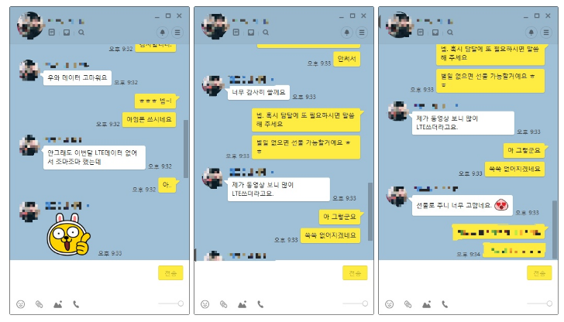Expand hamburger menu in right chat window
This screenshot has height=322, width=564.
(x=546, y=33)
